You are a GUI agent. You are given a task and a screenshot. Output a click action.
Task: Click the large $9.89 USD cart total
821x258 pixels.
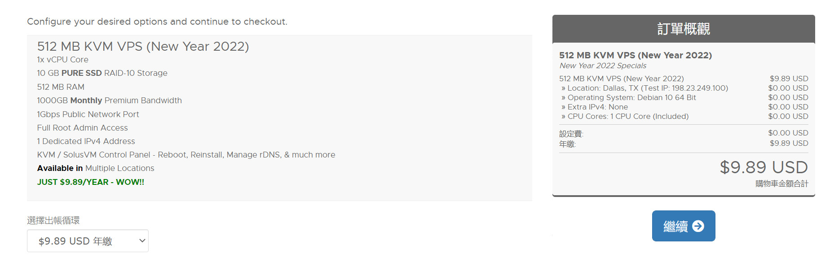coord(764,167)
